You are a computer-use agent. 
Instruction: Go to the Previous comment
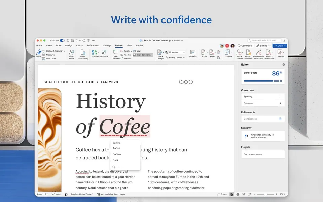[x=126, y=59]
